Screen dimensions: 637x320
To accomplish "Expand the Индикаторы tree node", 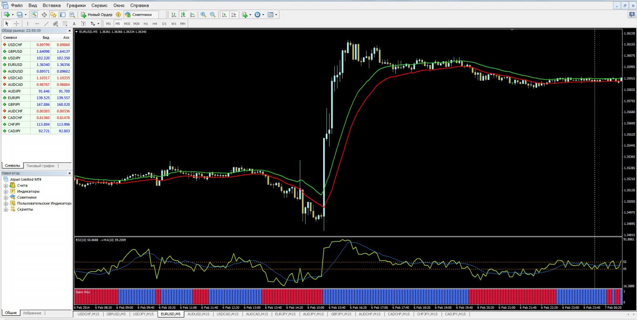I will tap(6, 192).
